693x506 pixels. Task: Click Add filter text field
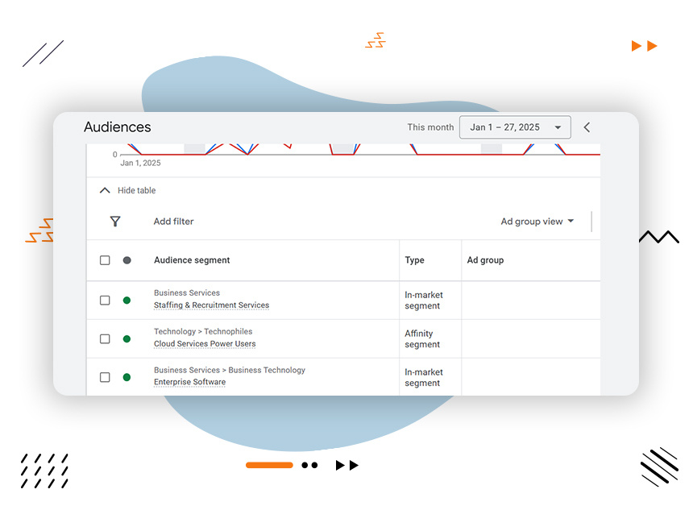click(174, 222)
